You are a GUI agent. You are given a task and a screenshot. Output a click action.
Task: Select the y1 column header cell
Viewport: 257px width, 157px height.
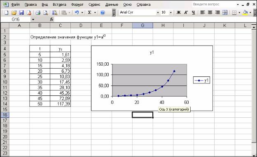click(x=60, y=49)
